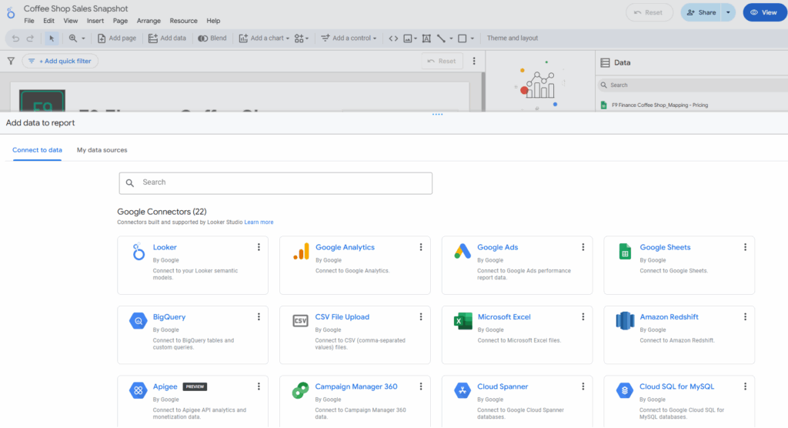Open Share options dropdown arrow
Viewport: 788px width, 428px height.
[728, 12]
